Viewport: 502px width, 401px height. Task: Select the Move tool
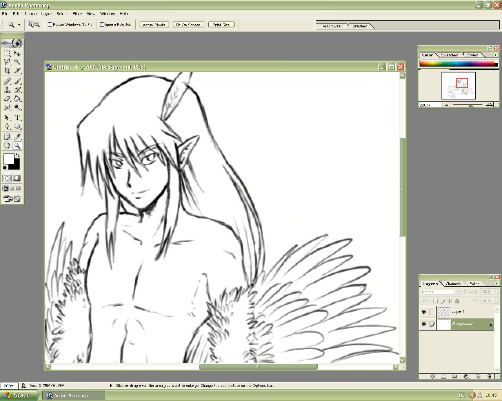pos(17,53)
